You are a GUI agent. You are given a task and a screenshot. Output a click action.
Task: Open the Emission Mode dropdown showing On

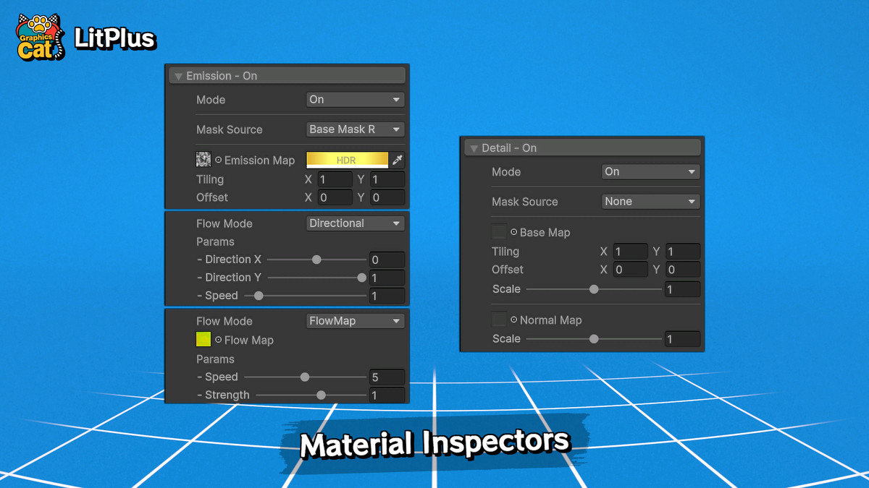pyautogui.click(x=355, y=100)
